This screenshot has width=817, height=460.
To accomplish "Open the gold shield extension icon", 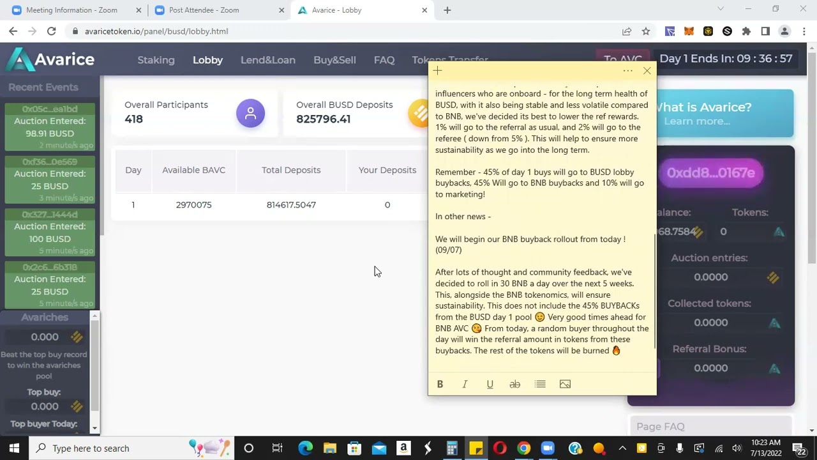I will pyautogui.click(x=708, y=31).
